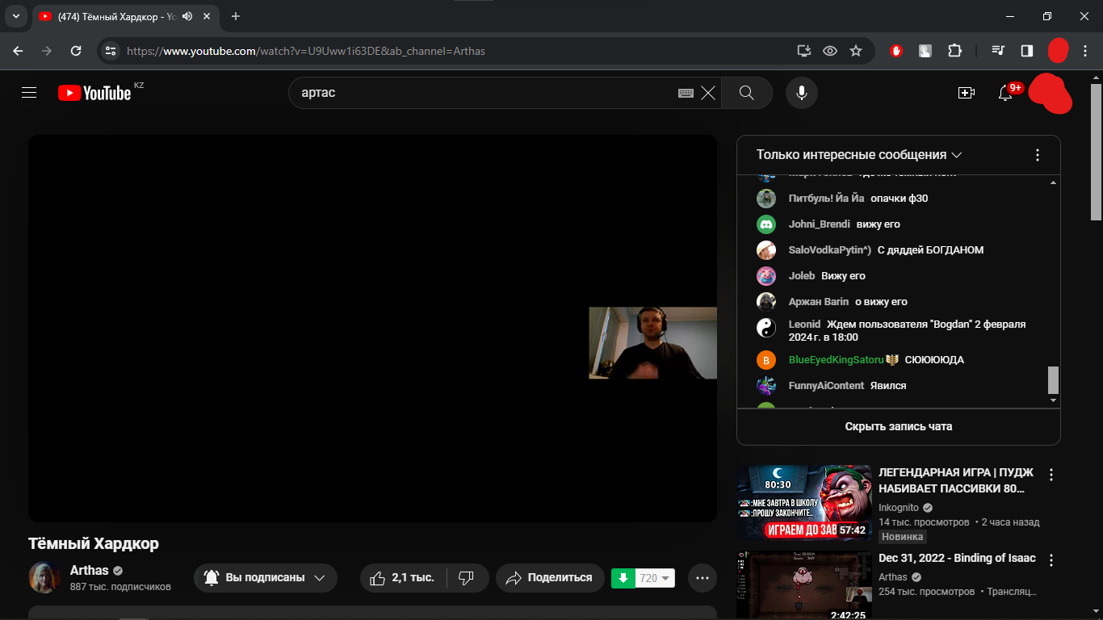Click chat message С дяддей БОГДАНОМ
1103x620 pixels.
930,250
